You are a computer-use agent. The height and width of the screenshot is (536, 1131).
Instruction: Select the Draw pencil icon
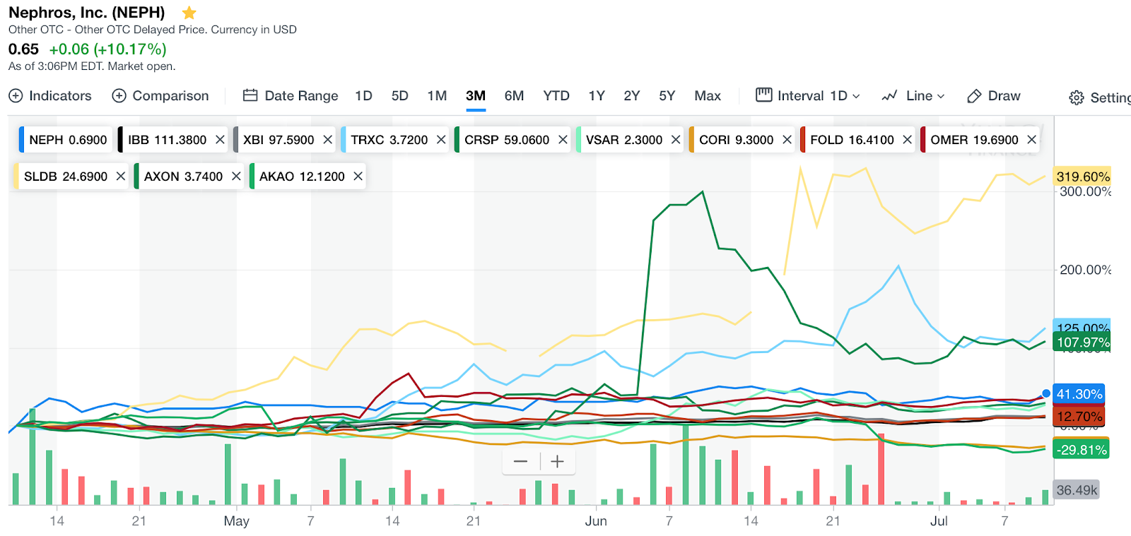(x=975, y=96)
